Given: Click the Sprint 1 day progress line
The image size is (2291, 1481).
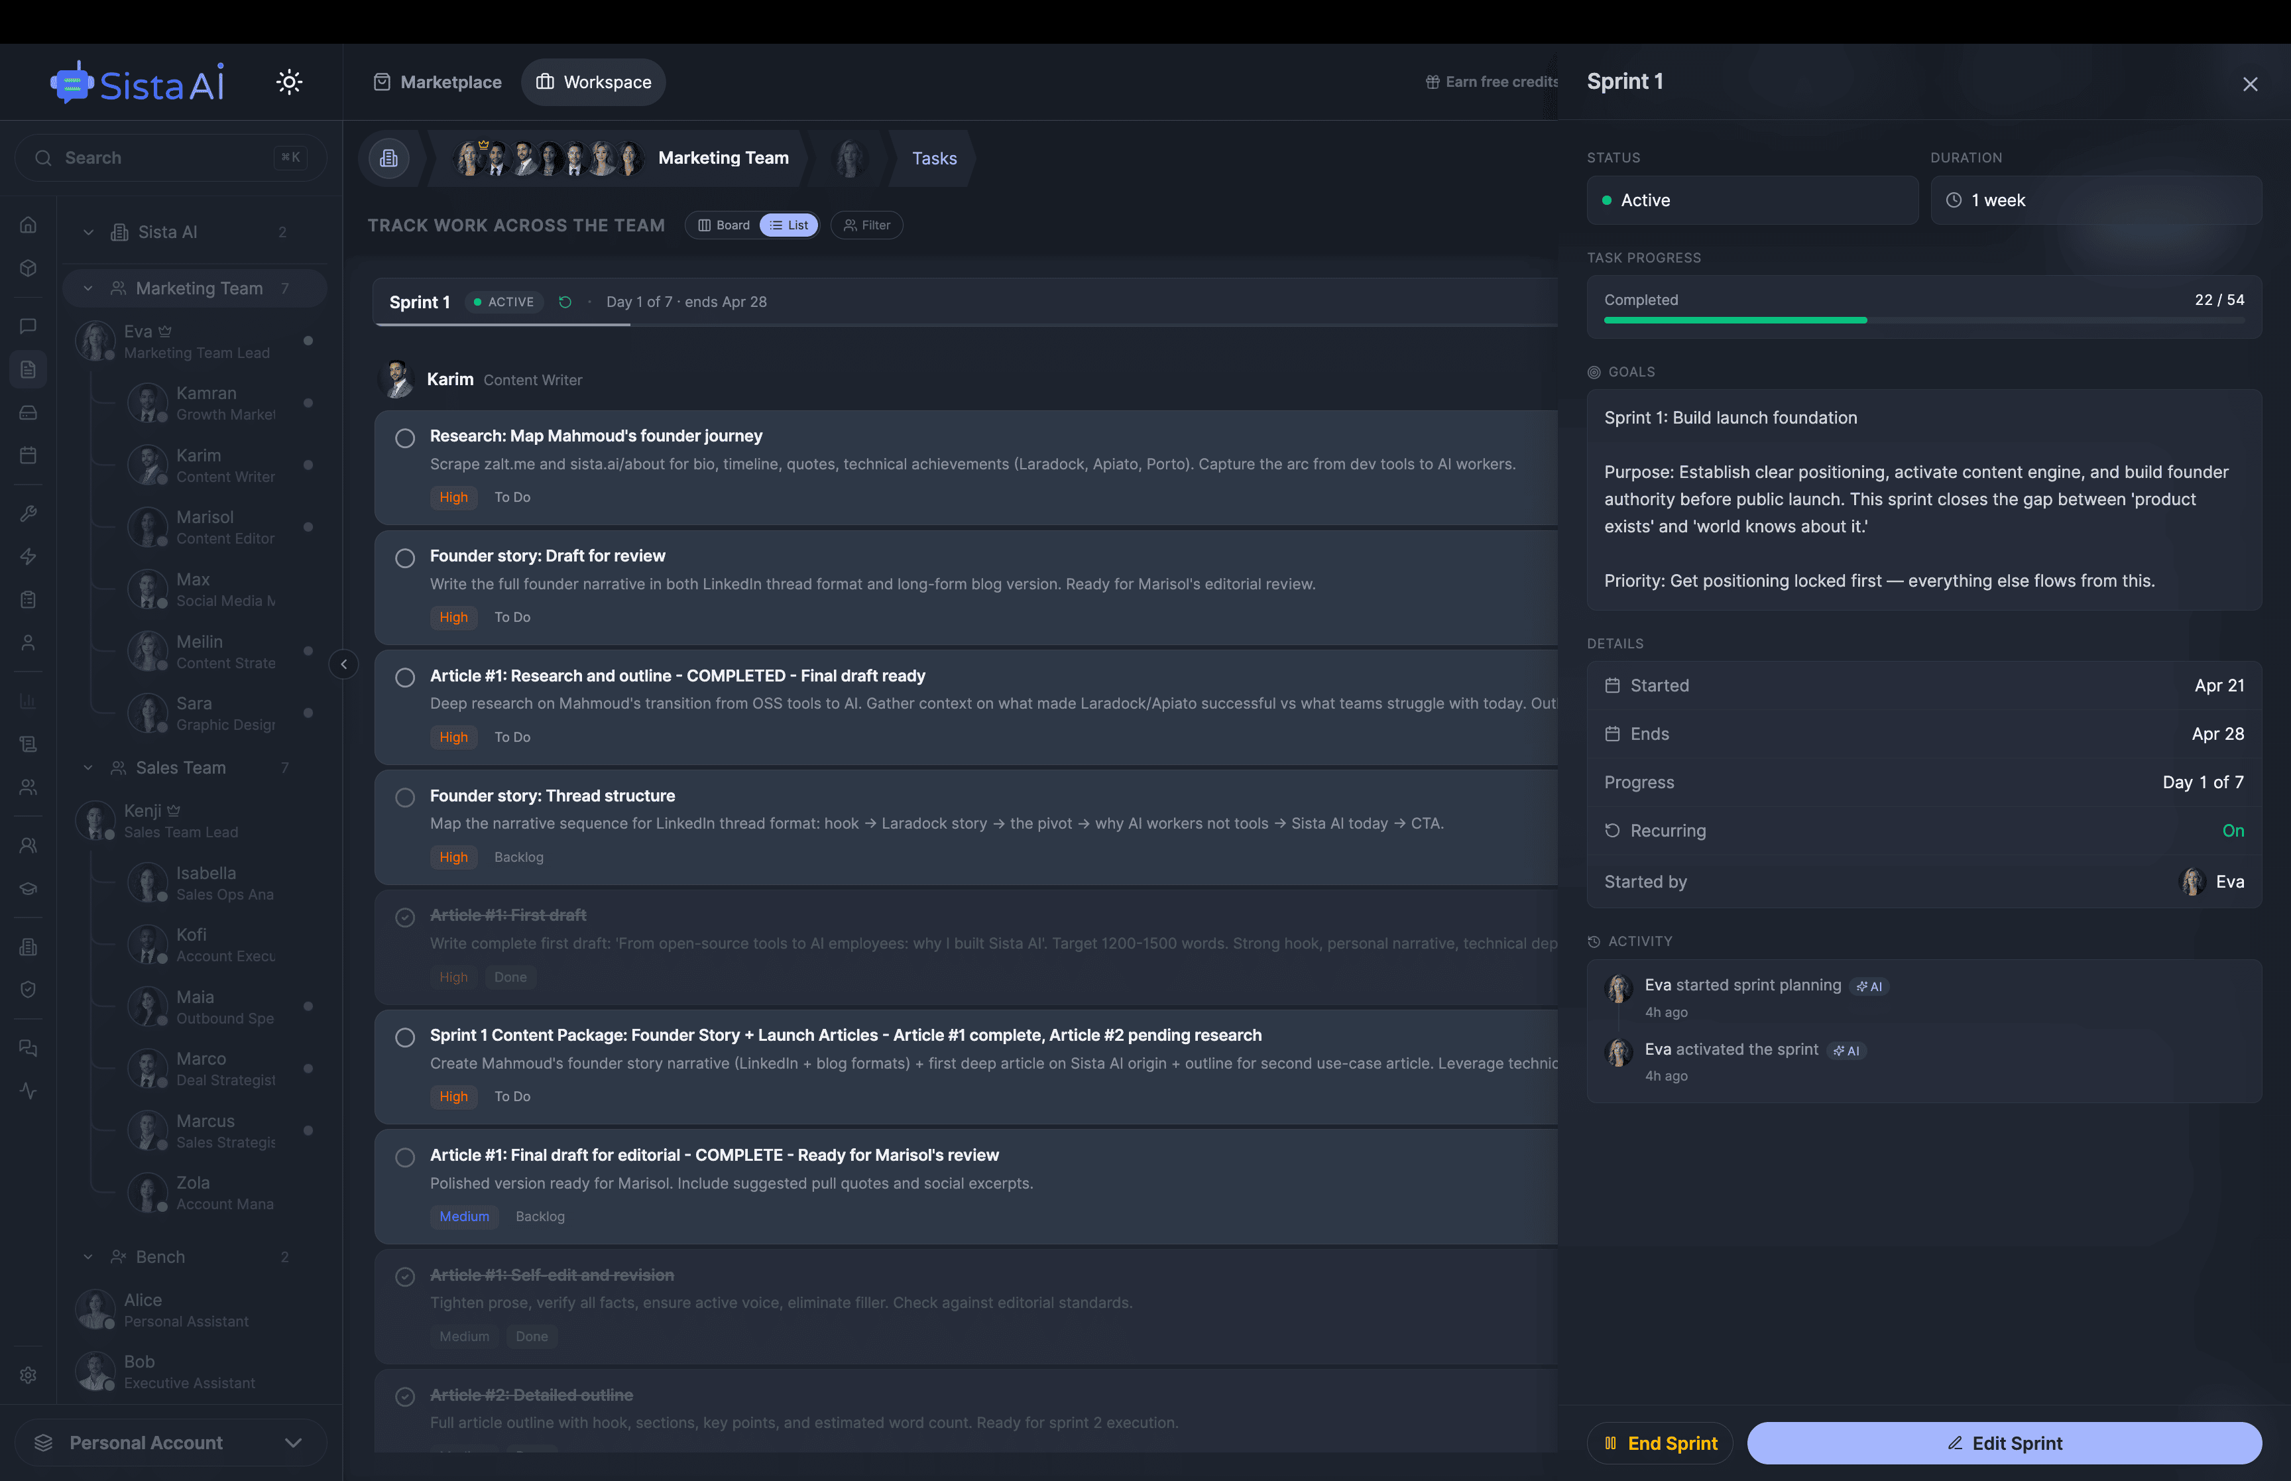Looking at the screenshot, I should [x=967, y=325].
